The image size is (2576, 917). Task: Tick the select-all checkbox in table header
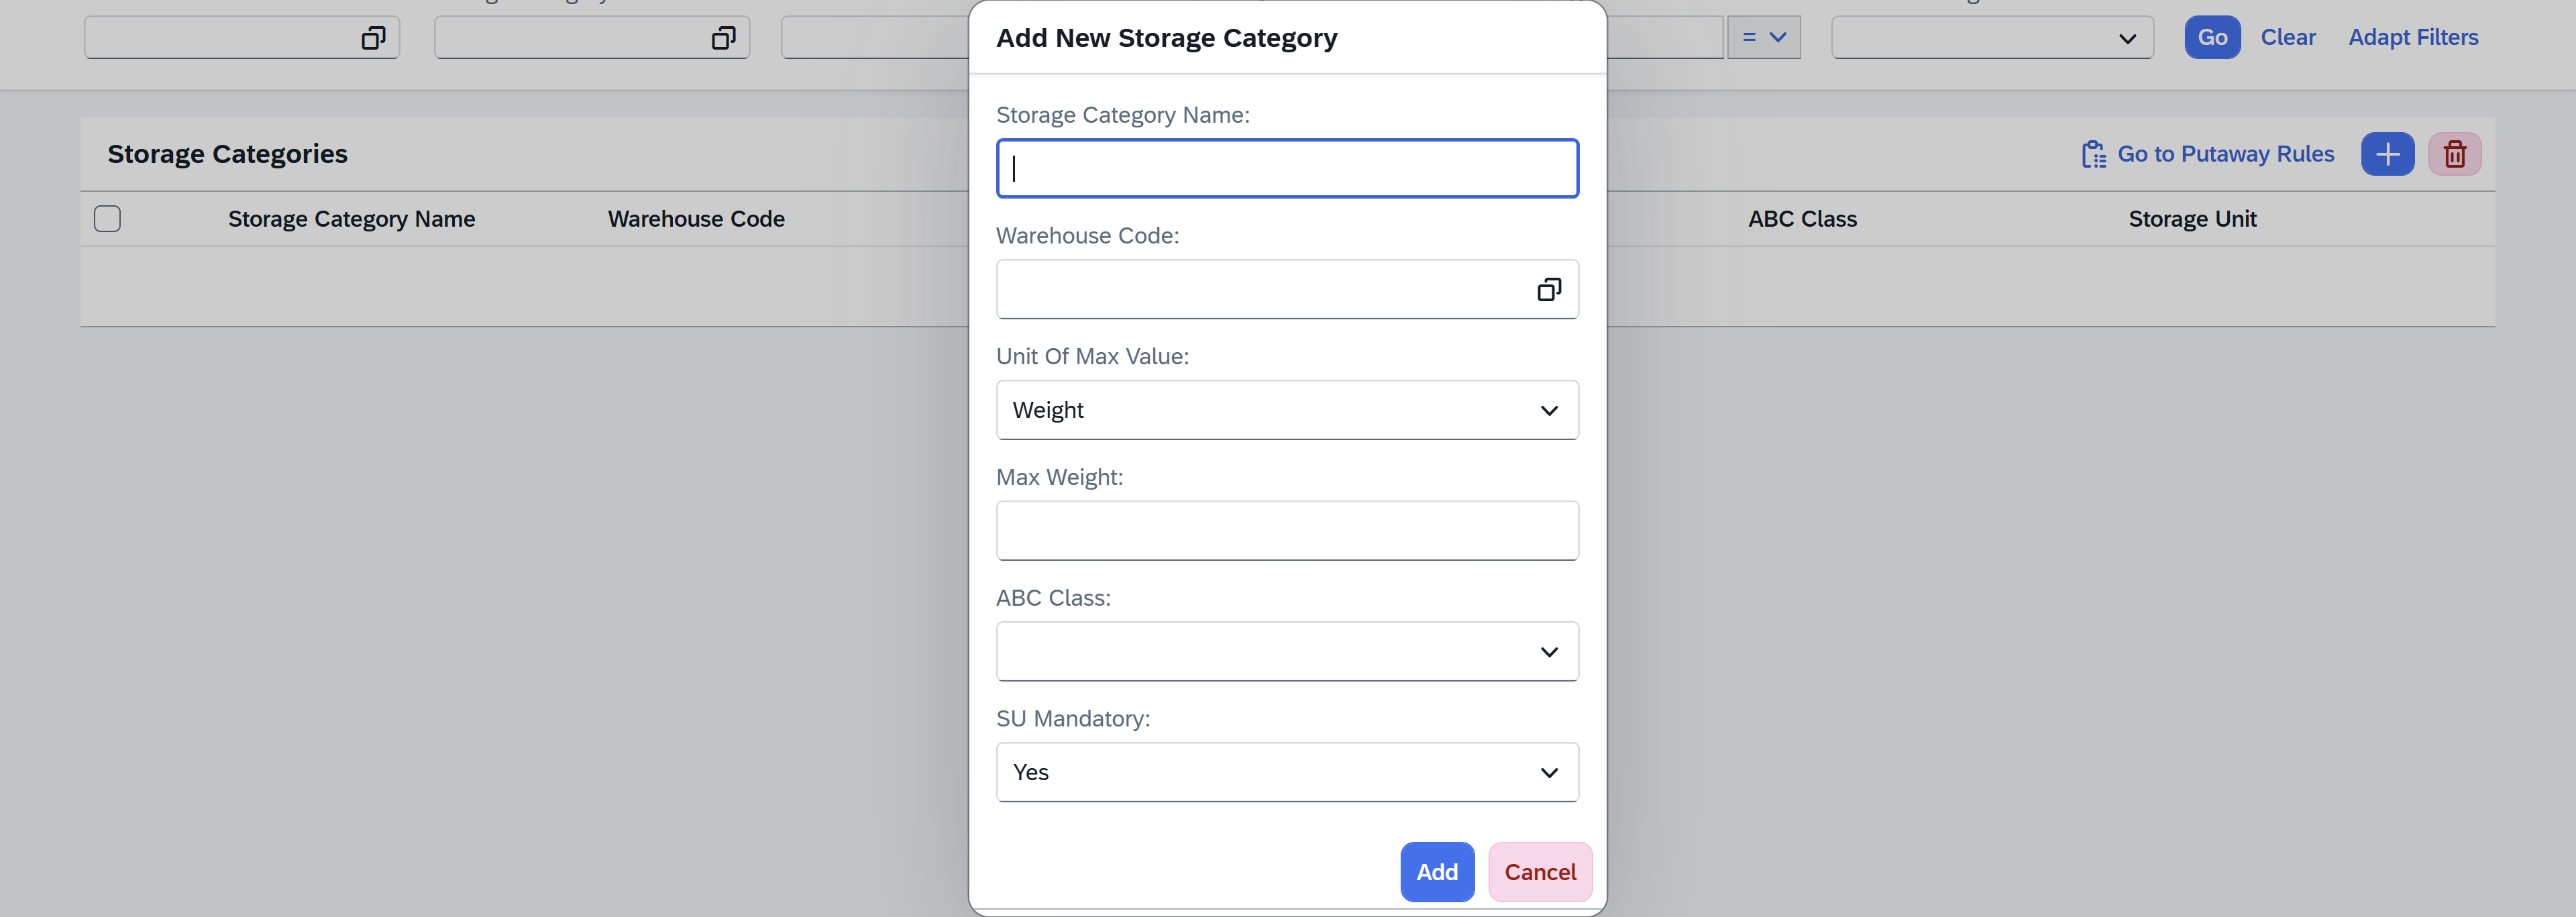pos(107,219)
